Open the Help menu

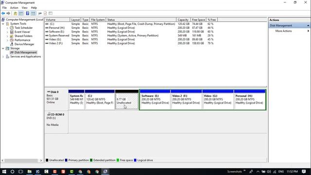[34, 8]
